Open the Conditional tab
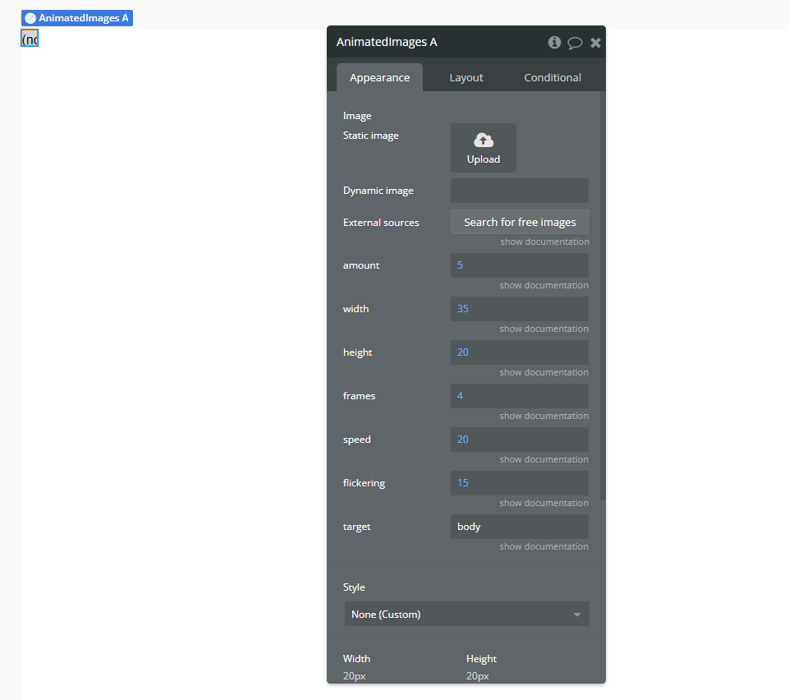The height and width of the screenshot is (700, 789). (552, 76)
